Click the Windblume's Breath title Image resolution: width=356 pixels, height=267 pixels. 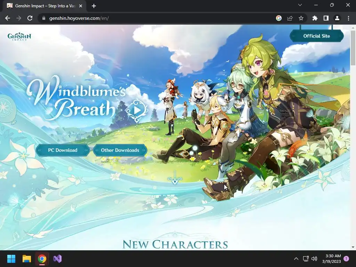pyautogui.click(x=76, y=98)
